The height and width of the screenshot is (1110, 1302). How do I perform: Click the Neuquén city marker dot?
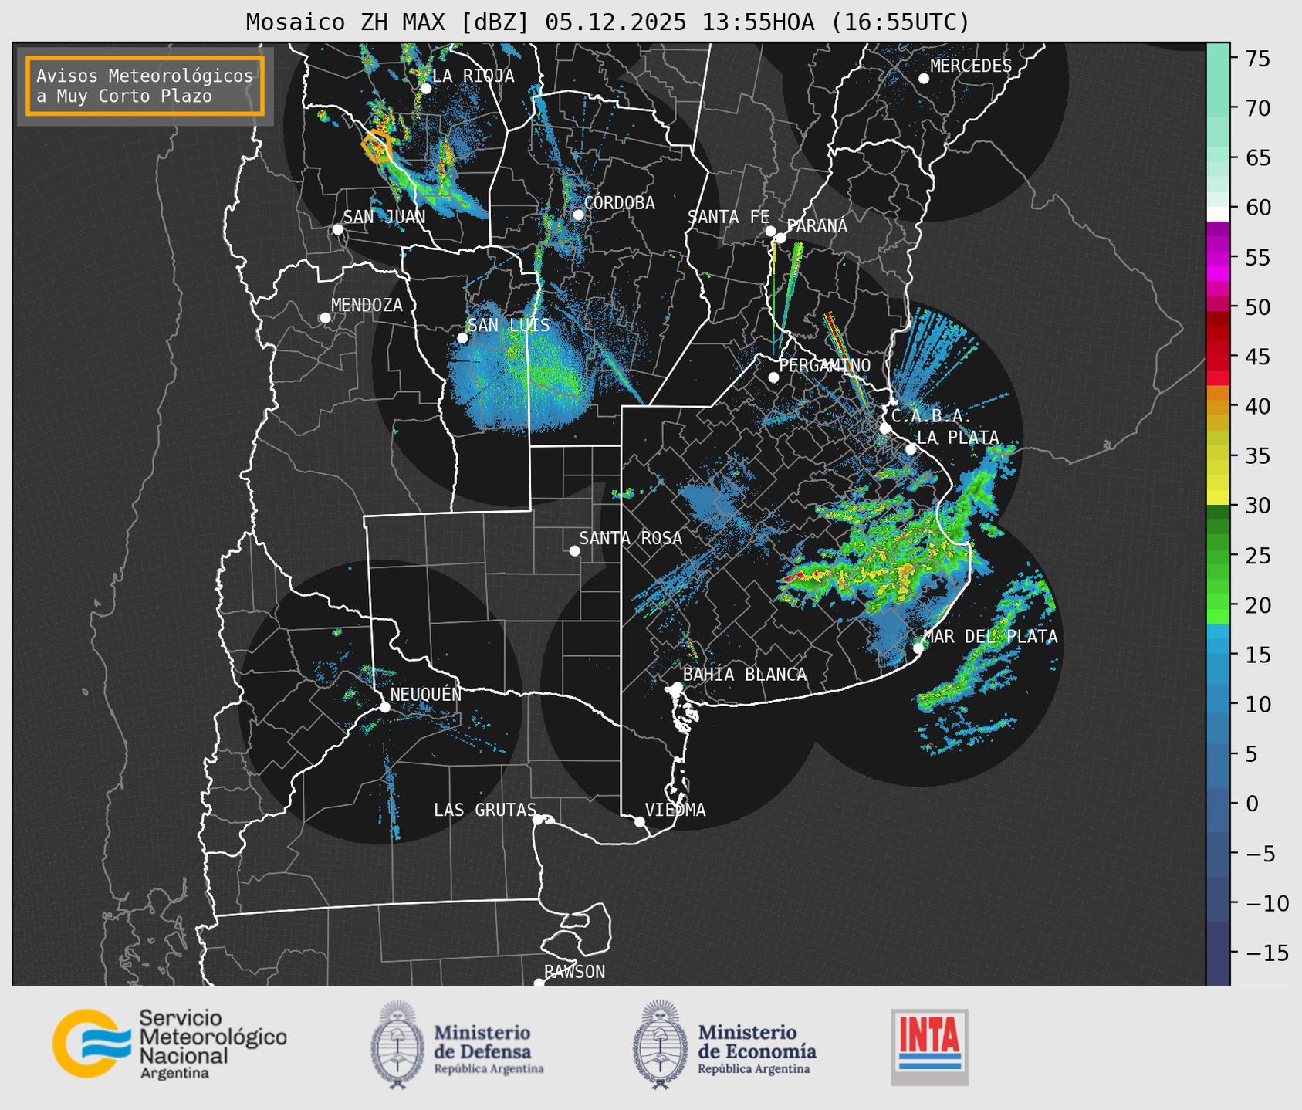click(x=384, y=707)
